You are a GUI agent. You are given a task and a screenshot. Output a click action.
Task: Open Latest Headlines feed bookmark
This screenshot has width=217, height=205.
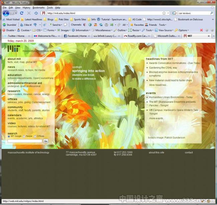[32, 19]
